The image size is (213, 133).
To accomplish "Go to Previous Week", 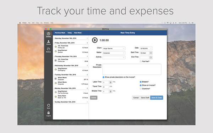I will click(x=60, y=33).
